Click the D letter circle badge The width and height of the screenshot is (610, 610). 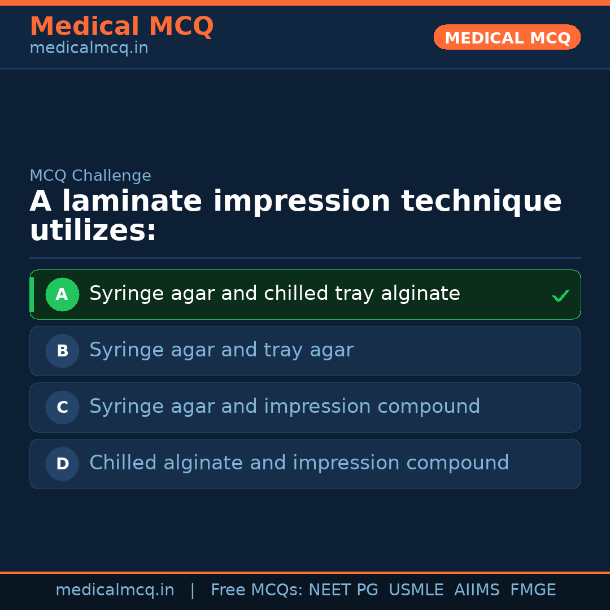[62, 464]
